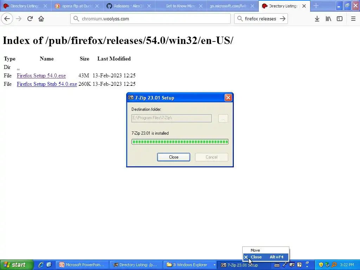Close the Get to Know Micro tab
The image size is (360, 270).
[201, 6]
